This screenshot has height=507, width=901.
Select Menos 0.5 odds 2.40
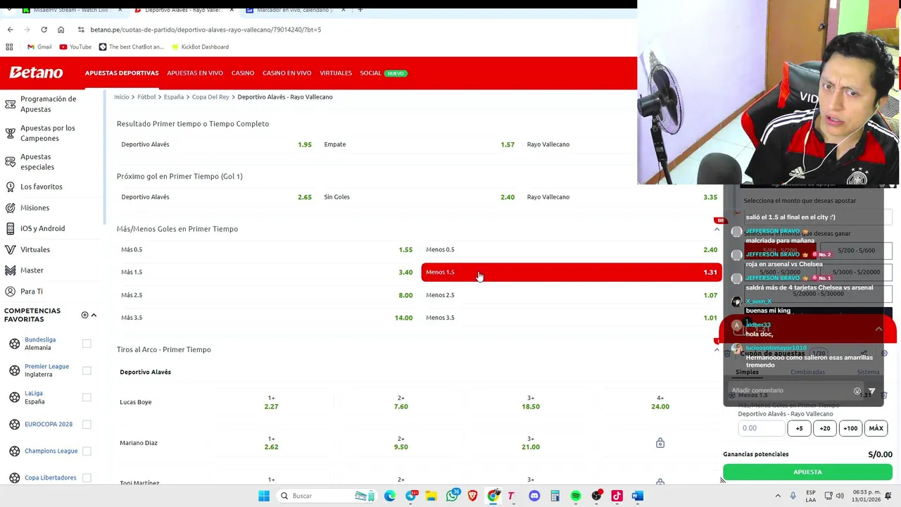(x=572, y=249)
